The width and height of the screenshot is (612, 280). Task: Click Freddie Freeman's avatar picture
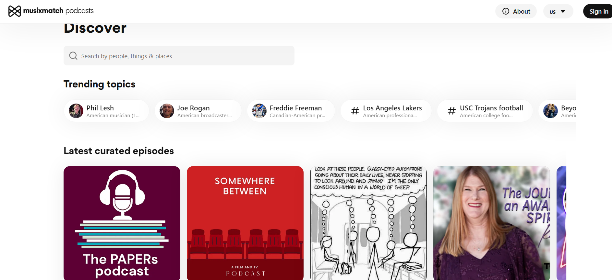pyautogui.click(x=259, y=111)
